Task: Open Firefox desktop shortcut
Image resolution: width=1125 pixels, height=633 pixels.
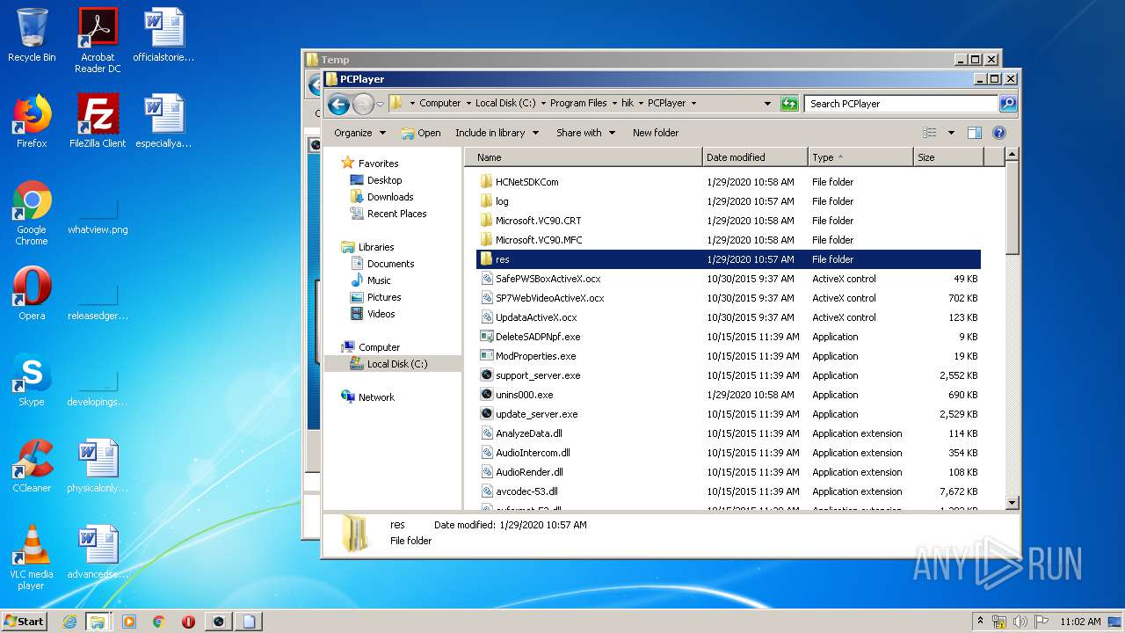Action: 32,120
